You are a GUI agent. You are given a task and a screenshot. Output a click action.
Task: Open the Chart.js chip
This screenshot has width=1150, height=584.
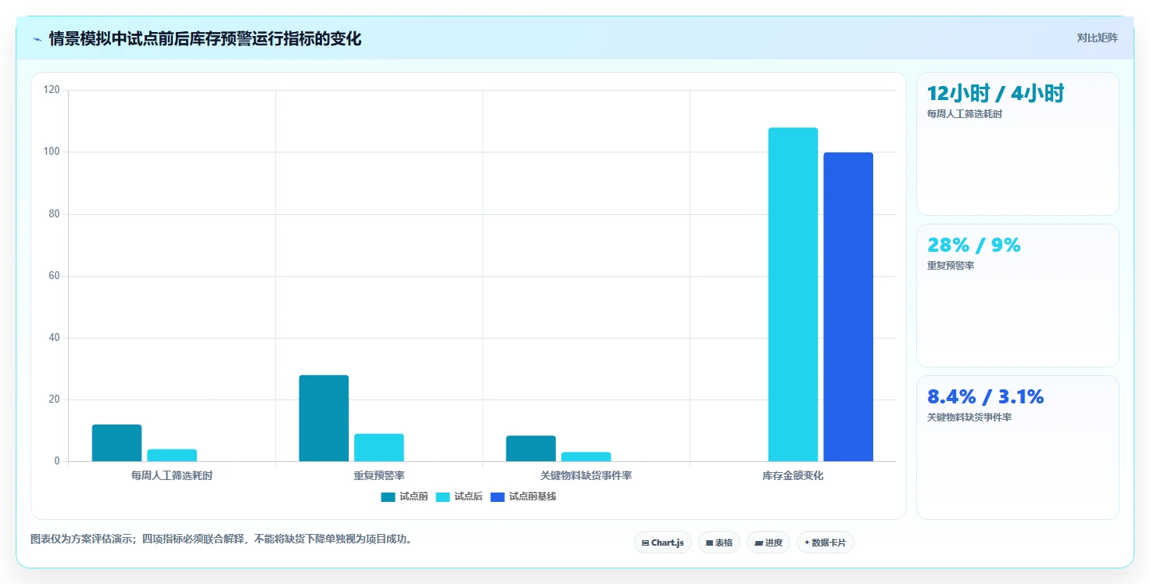[662, 543]
